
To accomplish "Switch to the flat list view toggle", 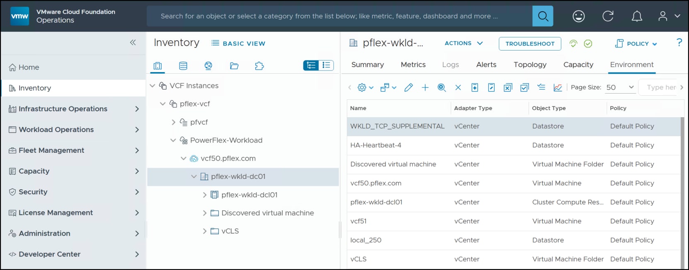I will [326, 65].
